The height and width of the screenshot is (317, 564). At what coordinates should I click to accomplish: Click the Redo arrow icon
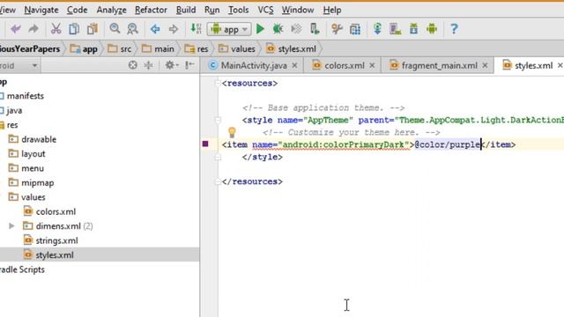(x=33, y=29)
